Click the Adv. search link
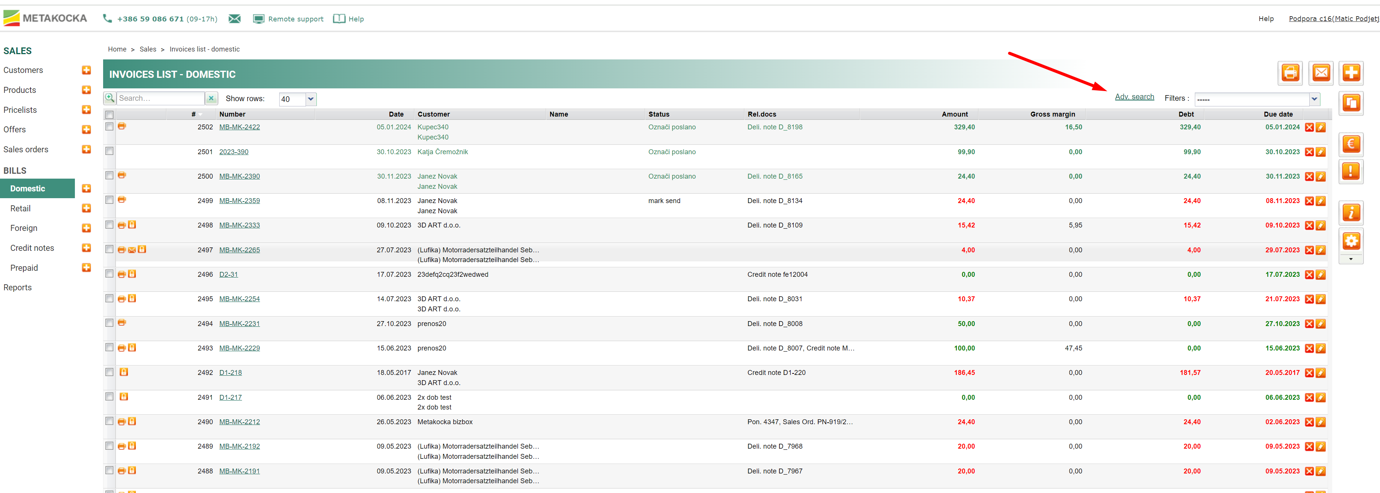Image resolution: width=1380 pixels, height=493 pixels. click(1134, 97)
